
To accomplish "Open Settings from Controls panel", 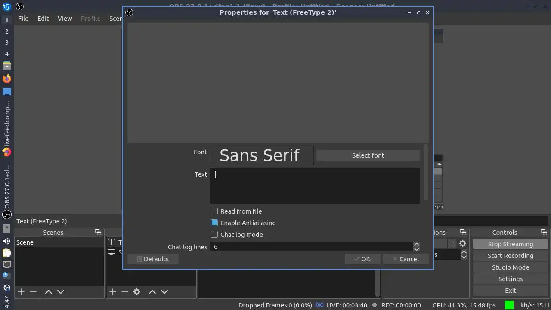I will (510, 279).
